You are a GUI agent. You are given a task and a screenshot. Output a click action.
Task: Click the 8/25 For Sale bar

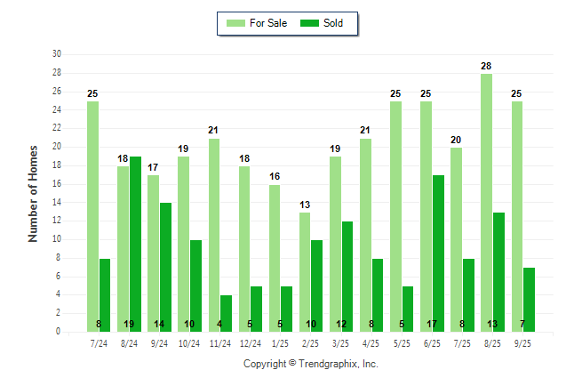pyautogui.click(x=487, y=203)
